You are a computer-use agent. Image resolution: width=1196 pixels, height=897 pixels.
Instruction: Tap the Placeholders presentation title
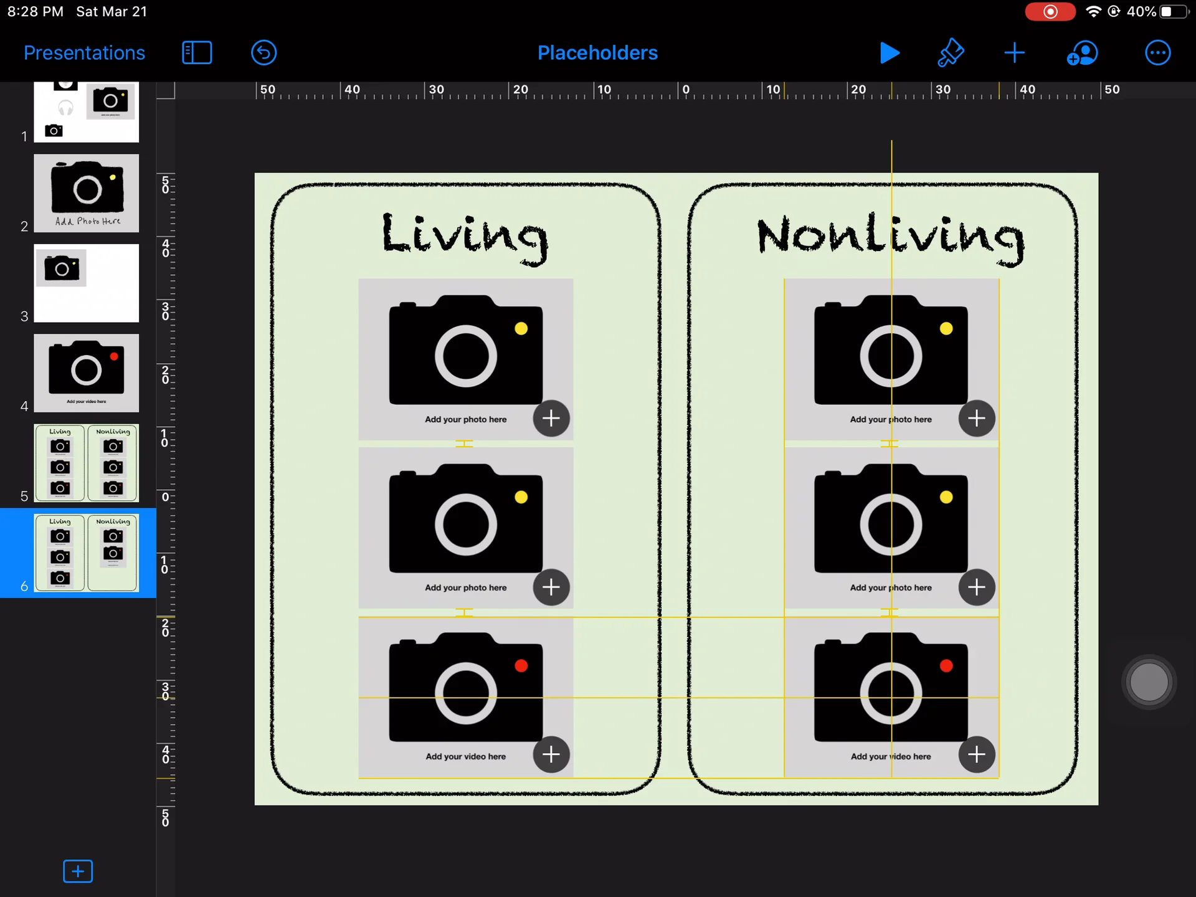597,52
